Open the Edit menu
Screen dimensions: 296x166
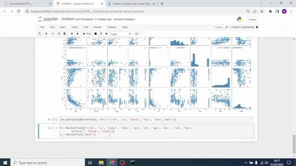click(x=52, y=27)
